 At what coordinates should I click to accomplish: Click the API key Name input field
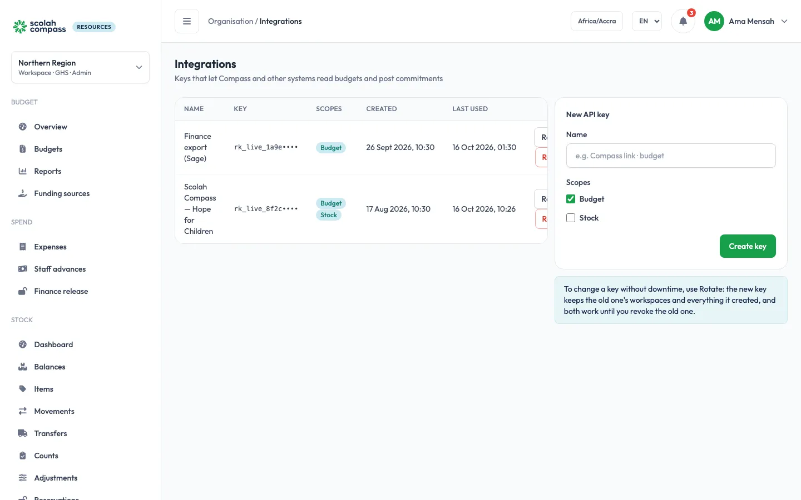[x=671, y=156]
